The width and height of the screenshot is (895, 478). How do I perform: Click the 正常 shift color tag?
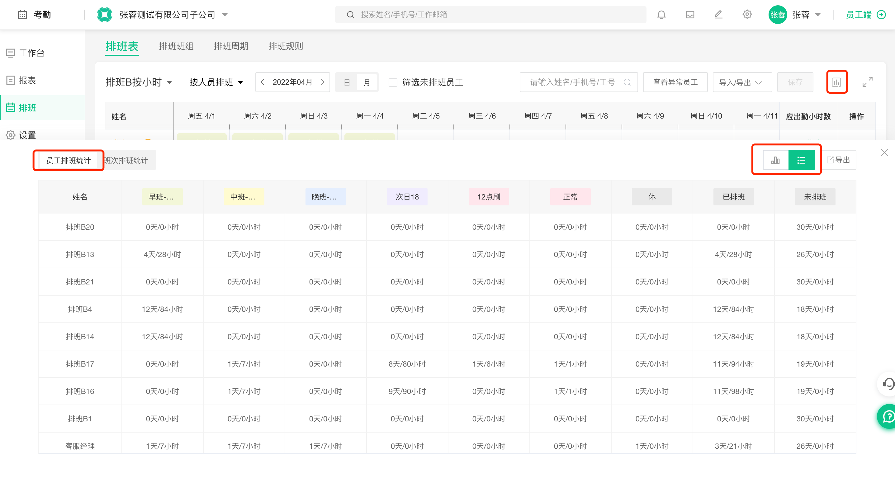(x=570, y=197)
